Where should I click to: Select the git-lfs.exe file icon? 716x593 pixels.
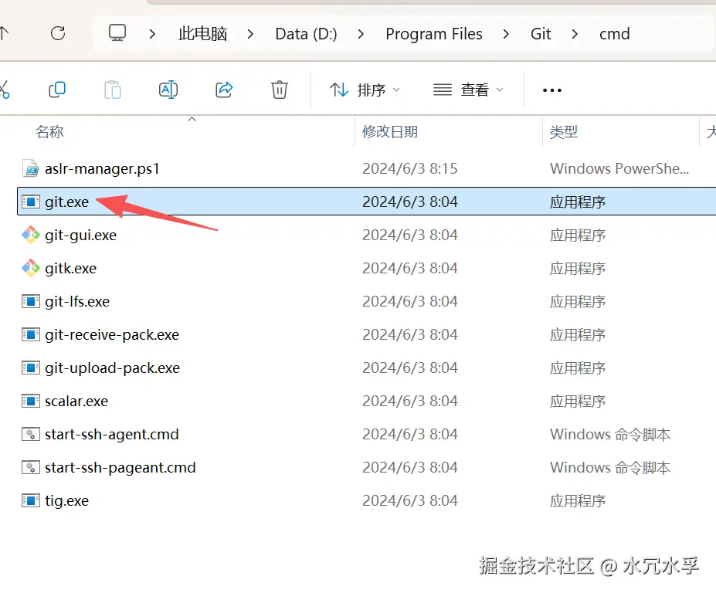[x=31, y=301]
